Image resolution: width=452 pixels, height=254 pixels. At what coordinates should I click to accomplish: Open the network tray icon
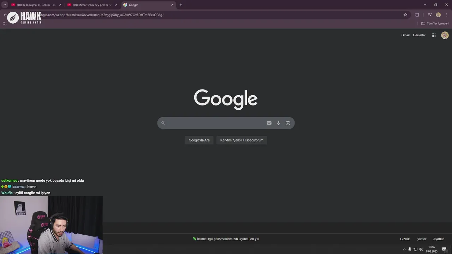(x=415, y=249)
